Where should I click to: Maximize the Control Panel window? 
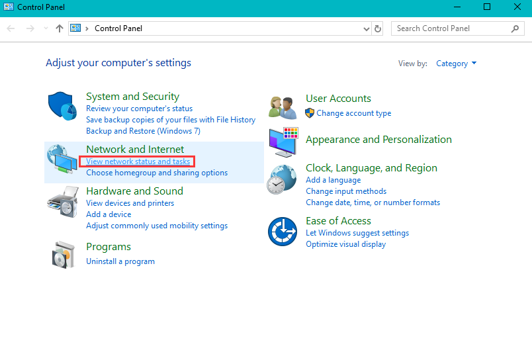[x=487, y=7]
